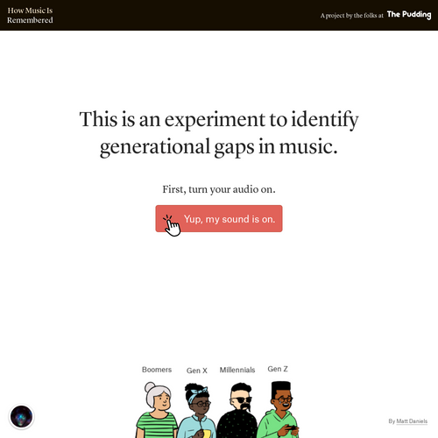Confirm with 'Yup, my sound is on.' button
Image resolution: width=438 pixels, height=438 pixels.
click(x=219, y=219)
